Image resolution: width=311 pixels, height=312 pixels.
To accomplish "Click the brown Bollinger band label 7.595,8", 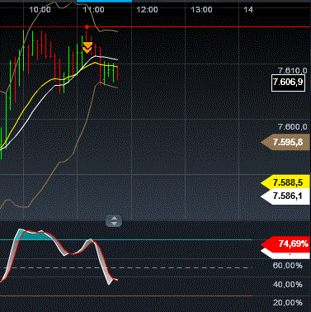I will [x=285, y=142].
